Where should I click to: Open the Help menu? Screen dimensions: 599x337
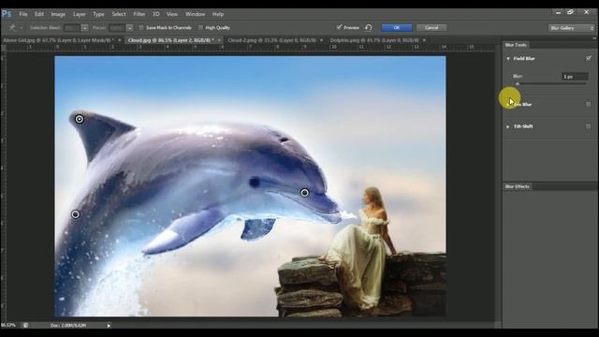tap(218, 14)
